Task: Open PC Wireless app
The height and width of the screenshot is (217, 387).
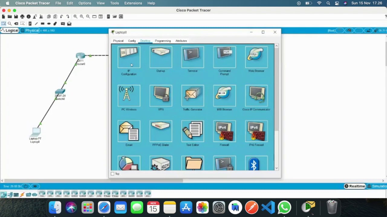Action: [129, 96]
